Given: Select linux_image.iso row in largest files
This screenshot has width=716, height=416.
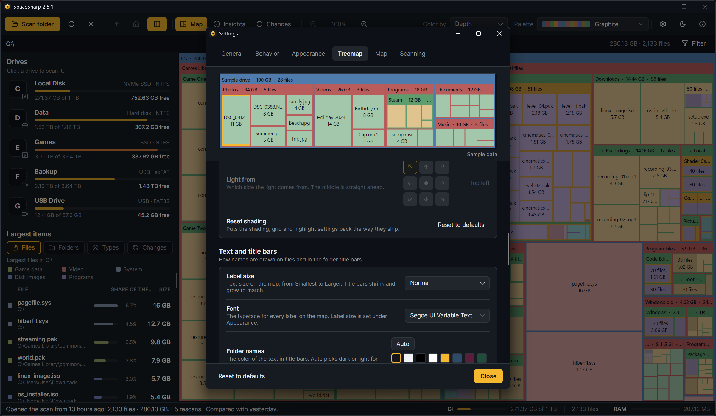Looking at the screenshot, I should tap(89, 379).
